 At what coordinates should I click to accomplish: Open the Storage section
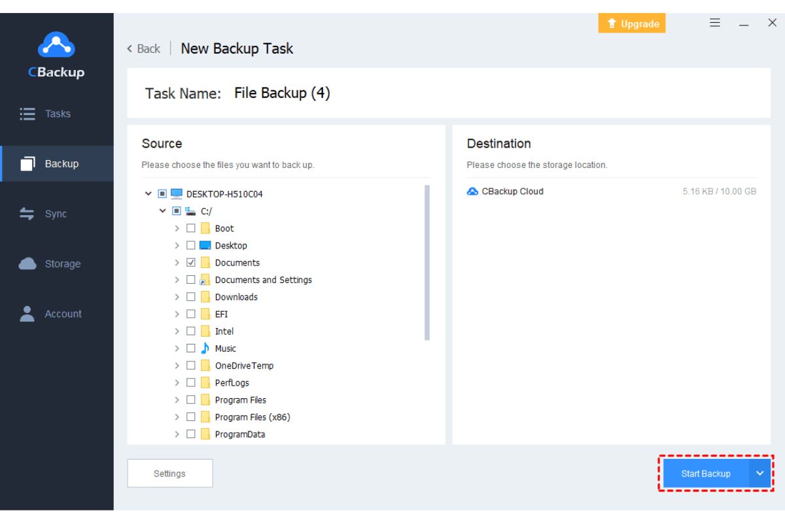[x=57, y=263]
